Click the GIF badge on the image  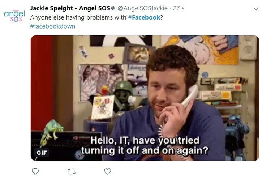coord(42,153)
